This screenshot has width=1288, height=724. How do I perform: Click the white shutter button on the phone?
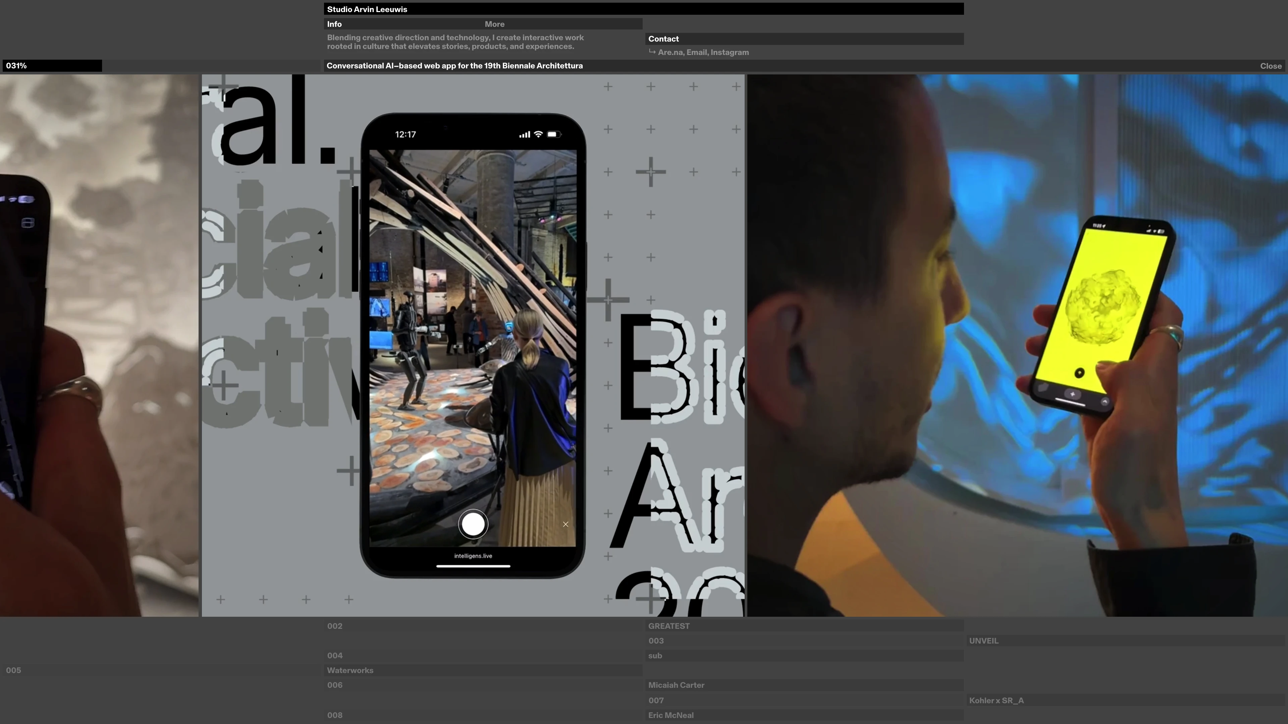(473, 524)
